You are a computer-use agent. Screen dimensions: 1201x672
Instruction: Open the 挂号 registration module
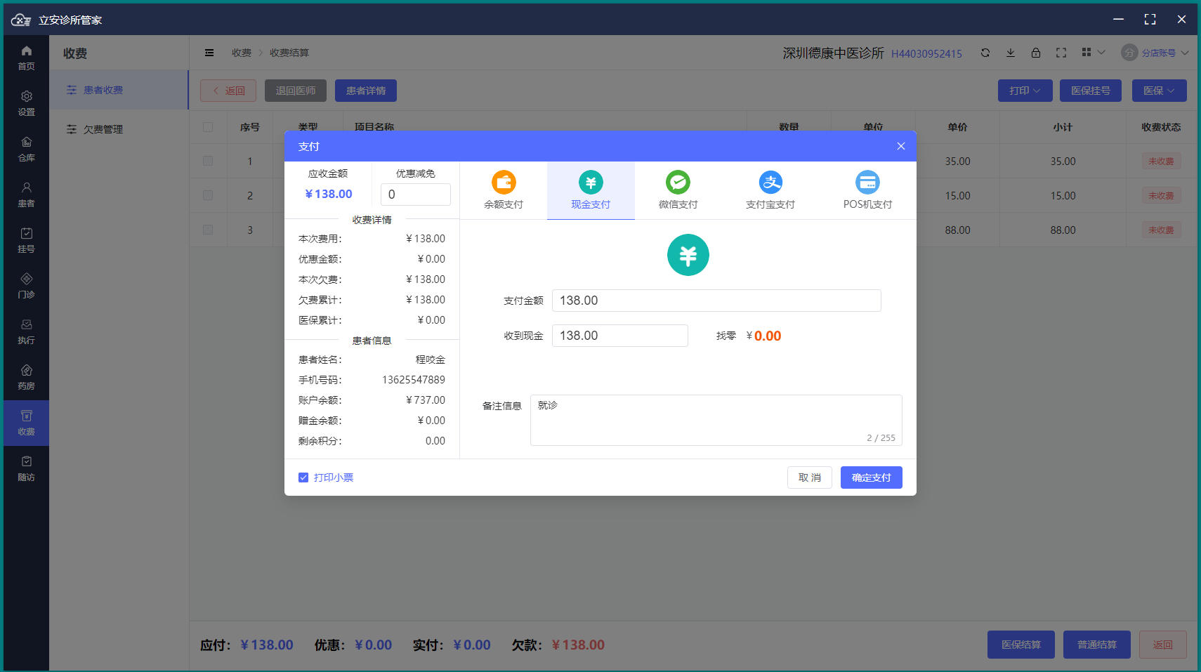[26, 240]
